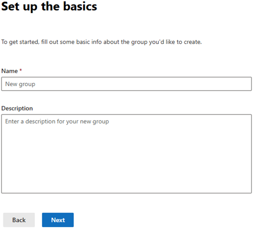Click 'group you'd like to create' text
The image size is (253, 232).
(x=166, y=42)
